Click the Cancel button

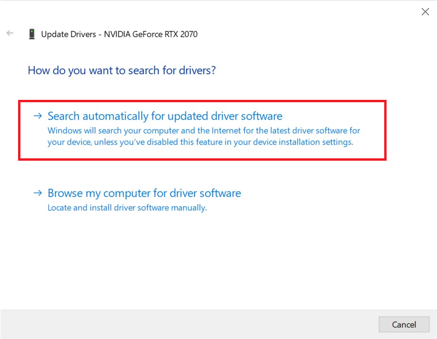(x=404, y=324)
